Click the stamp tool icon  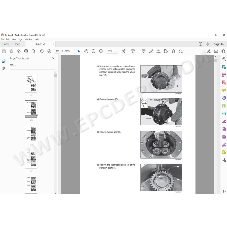point(166,51)
